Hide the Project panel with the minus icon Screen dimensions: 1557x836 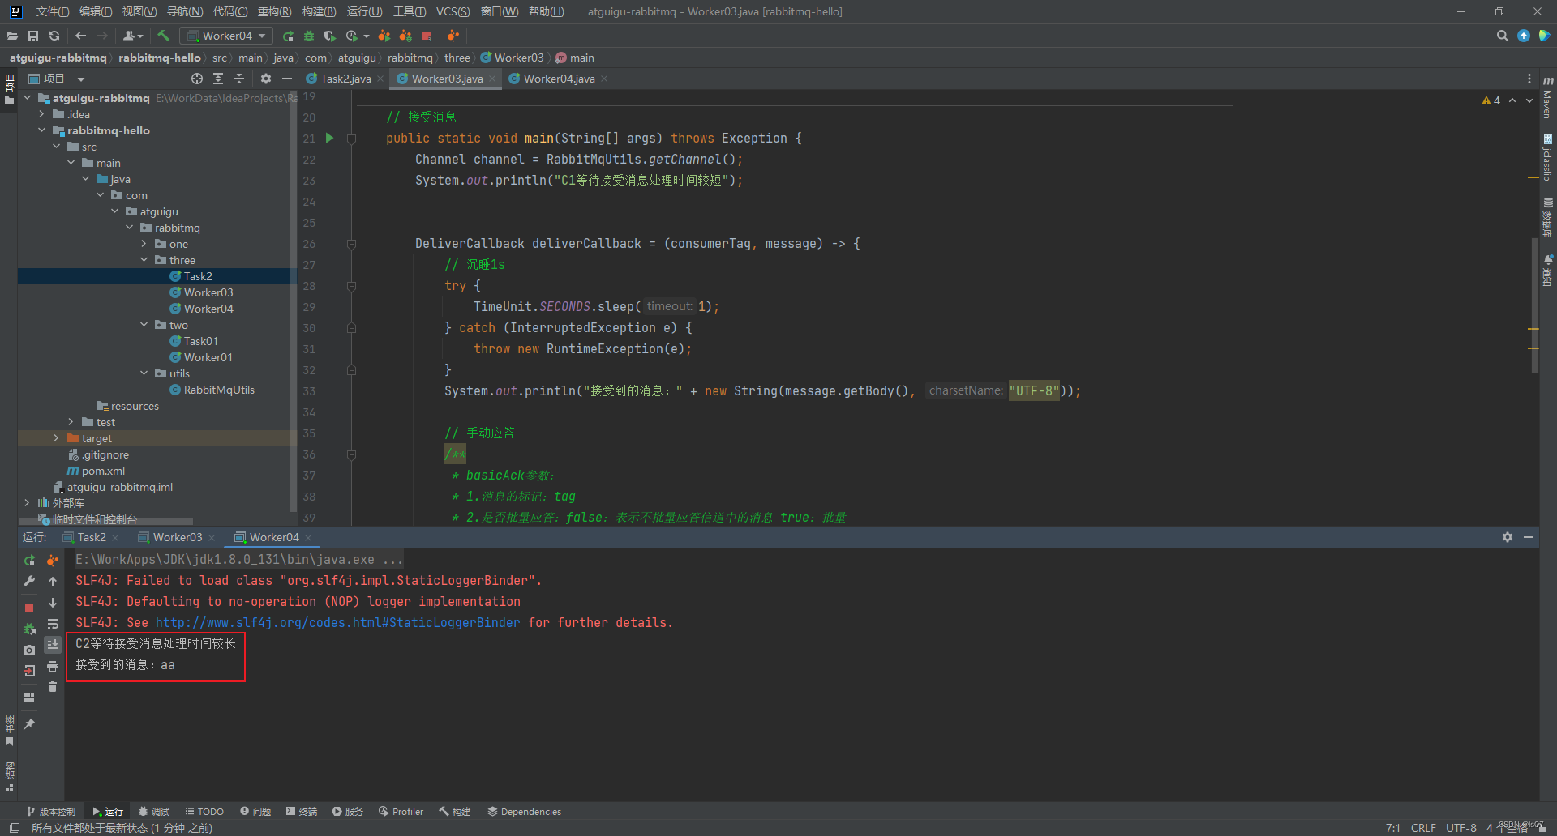click(286, 79)
